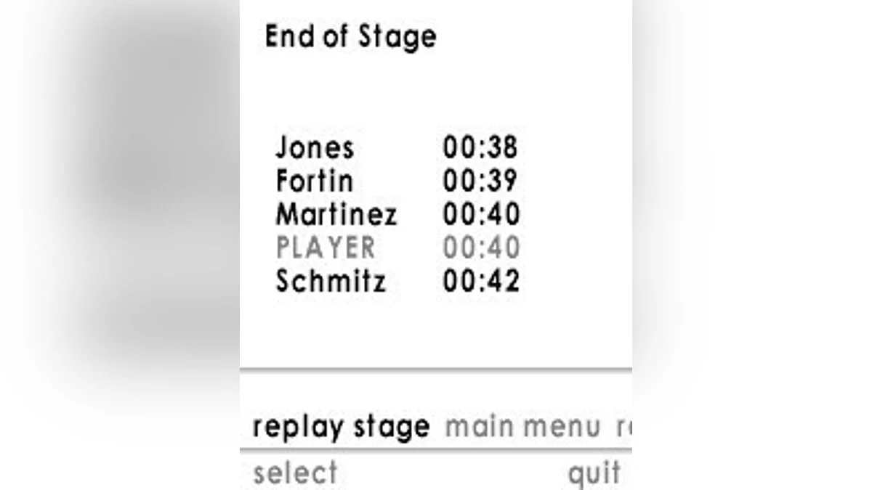Click the grayed 00:40 PLAYER time
872x490 pixels.
click(481, 248)
